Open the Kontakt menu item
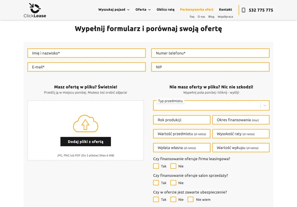This screenshot has width=297, height=207. 226,10
